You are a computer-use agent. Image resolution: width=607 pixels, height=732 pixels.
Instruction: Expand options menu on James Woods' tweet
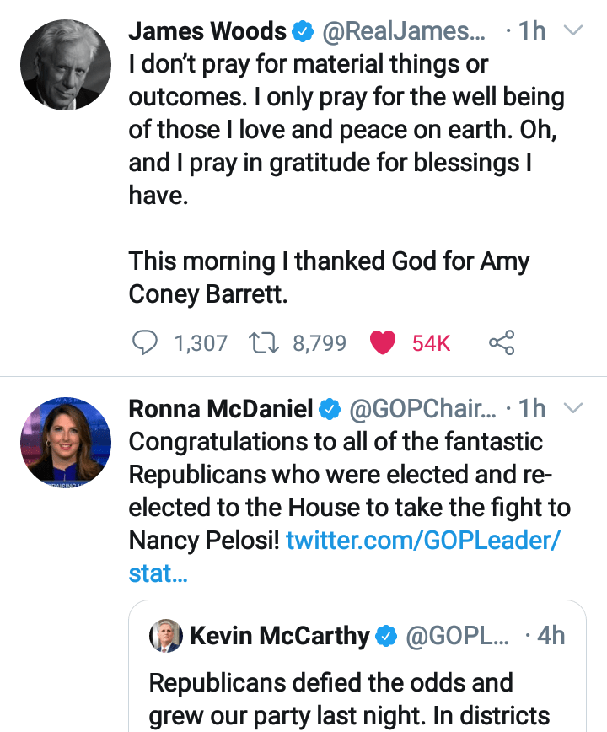tap(572, 31)
